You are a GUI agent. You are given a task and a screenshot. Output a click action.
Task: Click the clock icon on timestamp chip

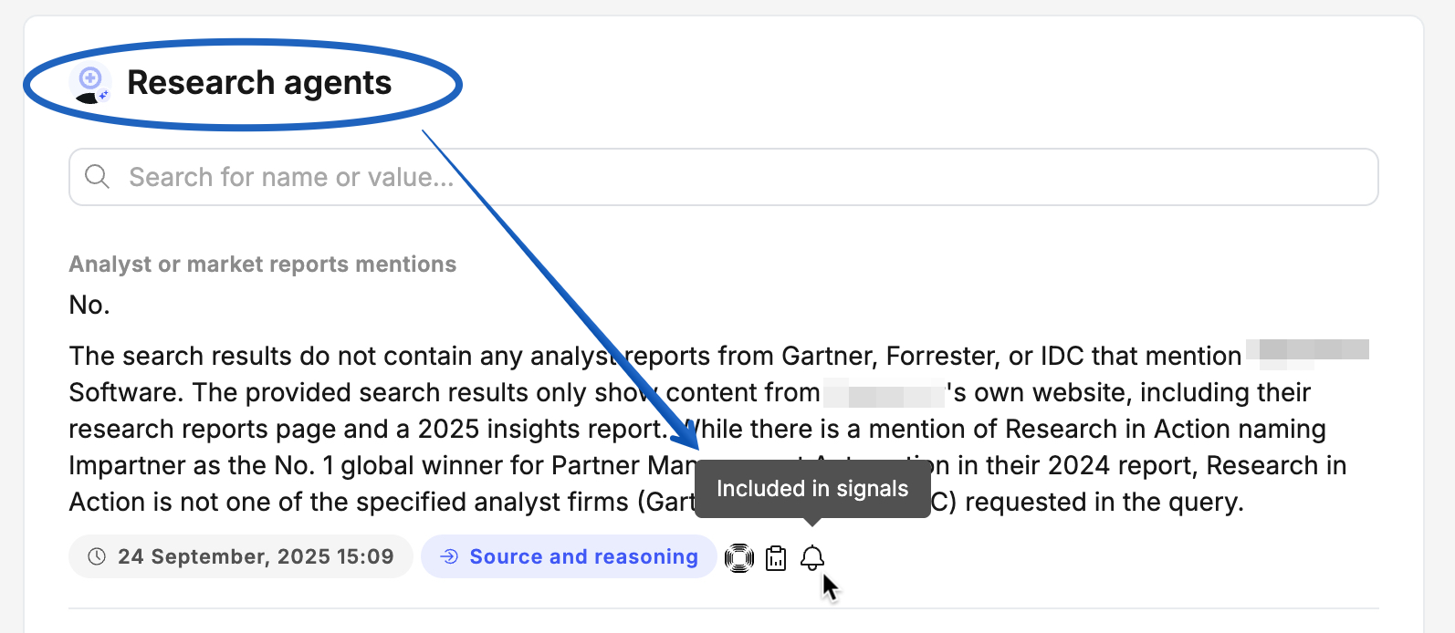point(98,556)
